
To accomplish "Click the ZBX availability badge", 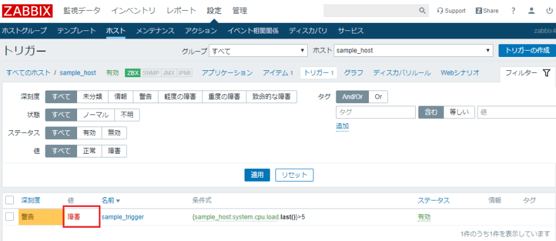I will (133, 73).
